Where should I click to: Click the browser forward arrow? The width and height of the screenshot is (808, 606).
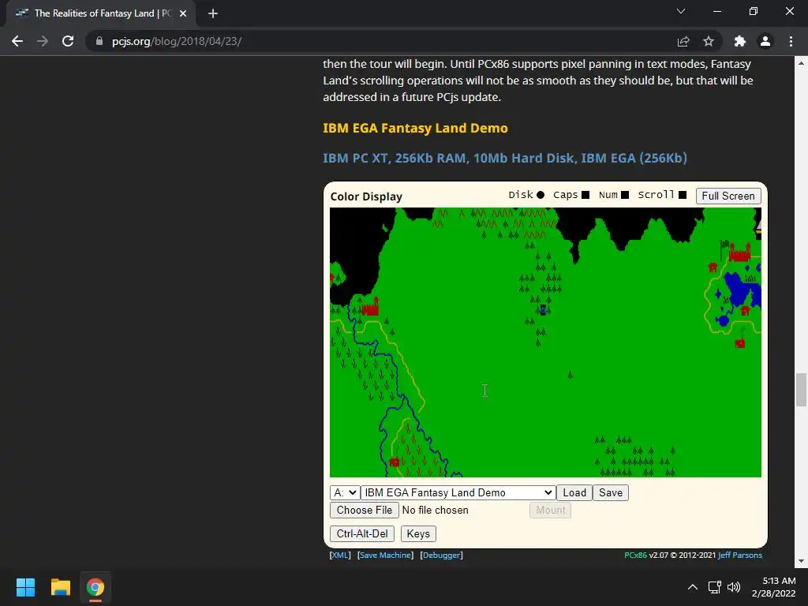click(43, 41)
